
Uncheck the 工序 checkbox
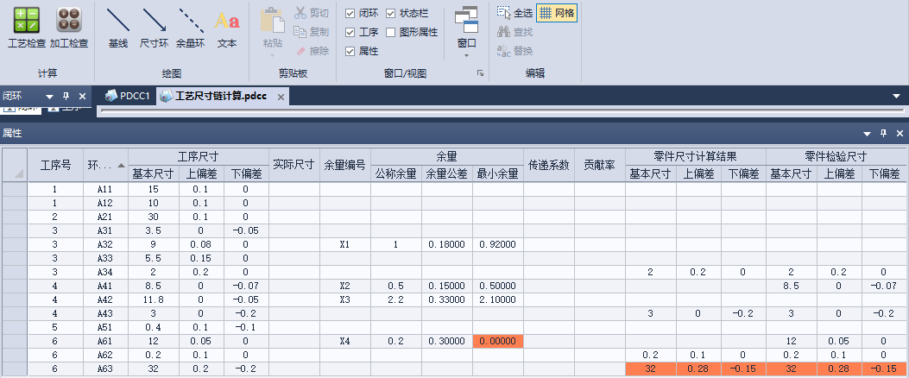point(350,32)
